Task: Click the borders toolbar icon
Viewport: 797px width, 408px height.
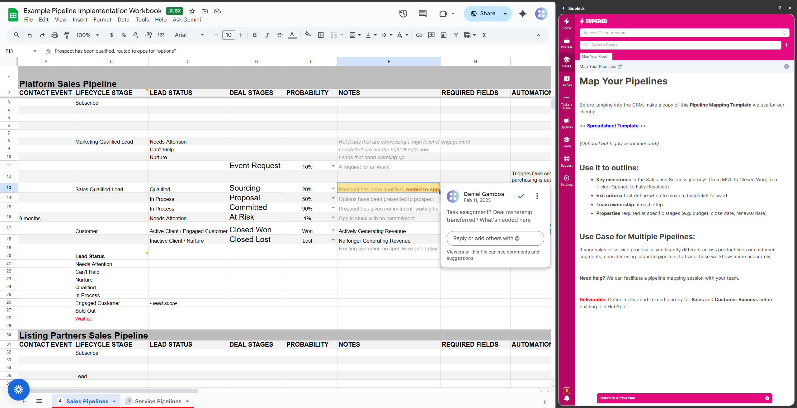Action: (321, 35)
